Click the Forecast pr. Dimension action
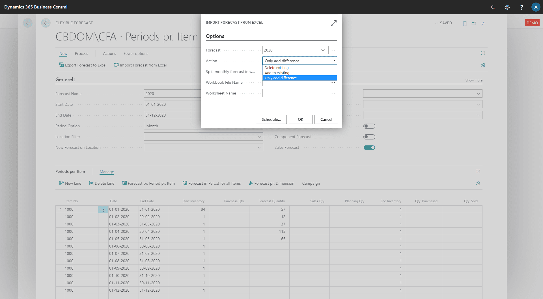This screenshot has width=543, height=299. click(271, 183)
